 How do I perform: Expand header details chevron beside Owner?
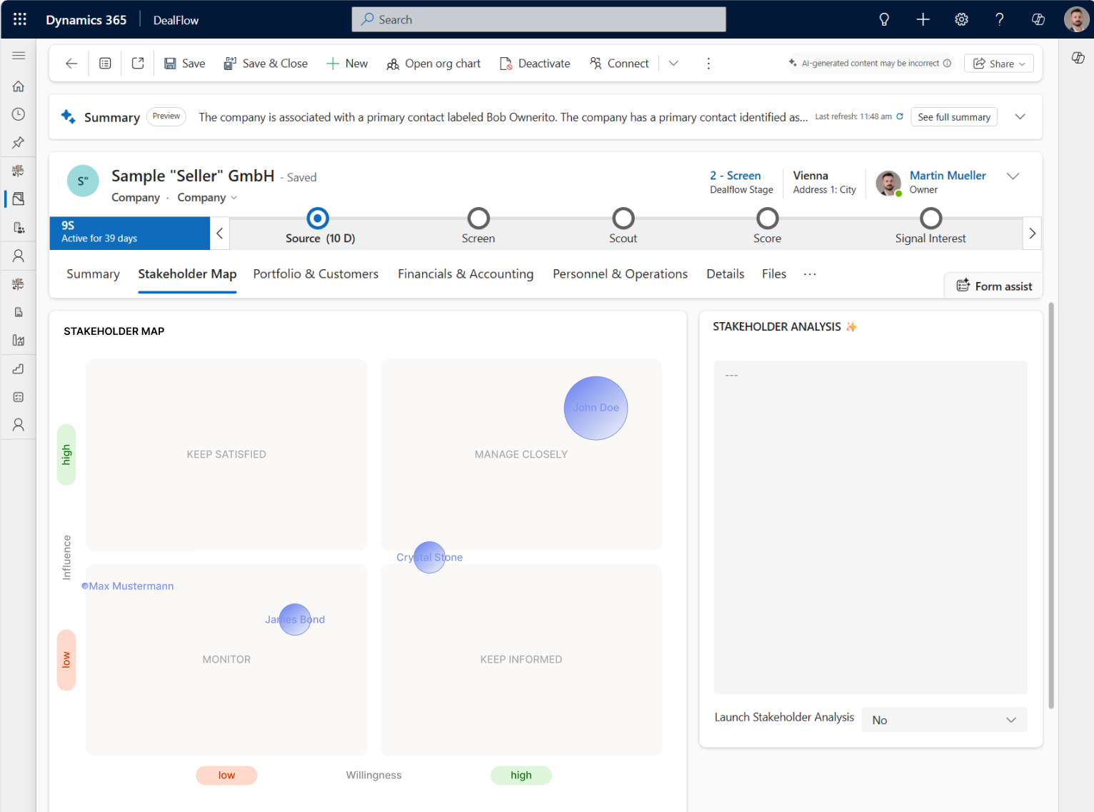[x=1013, y=176]
